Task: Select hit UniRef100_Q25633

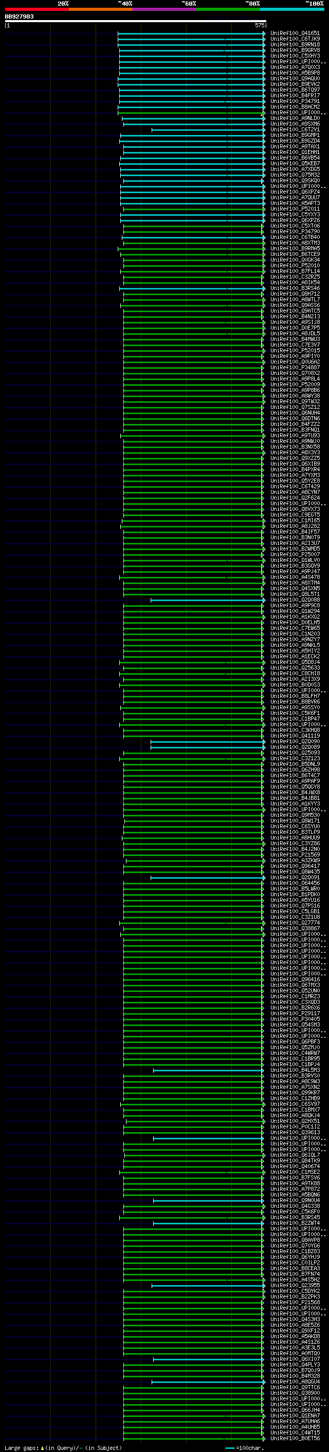Action: click(295, 668)
